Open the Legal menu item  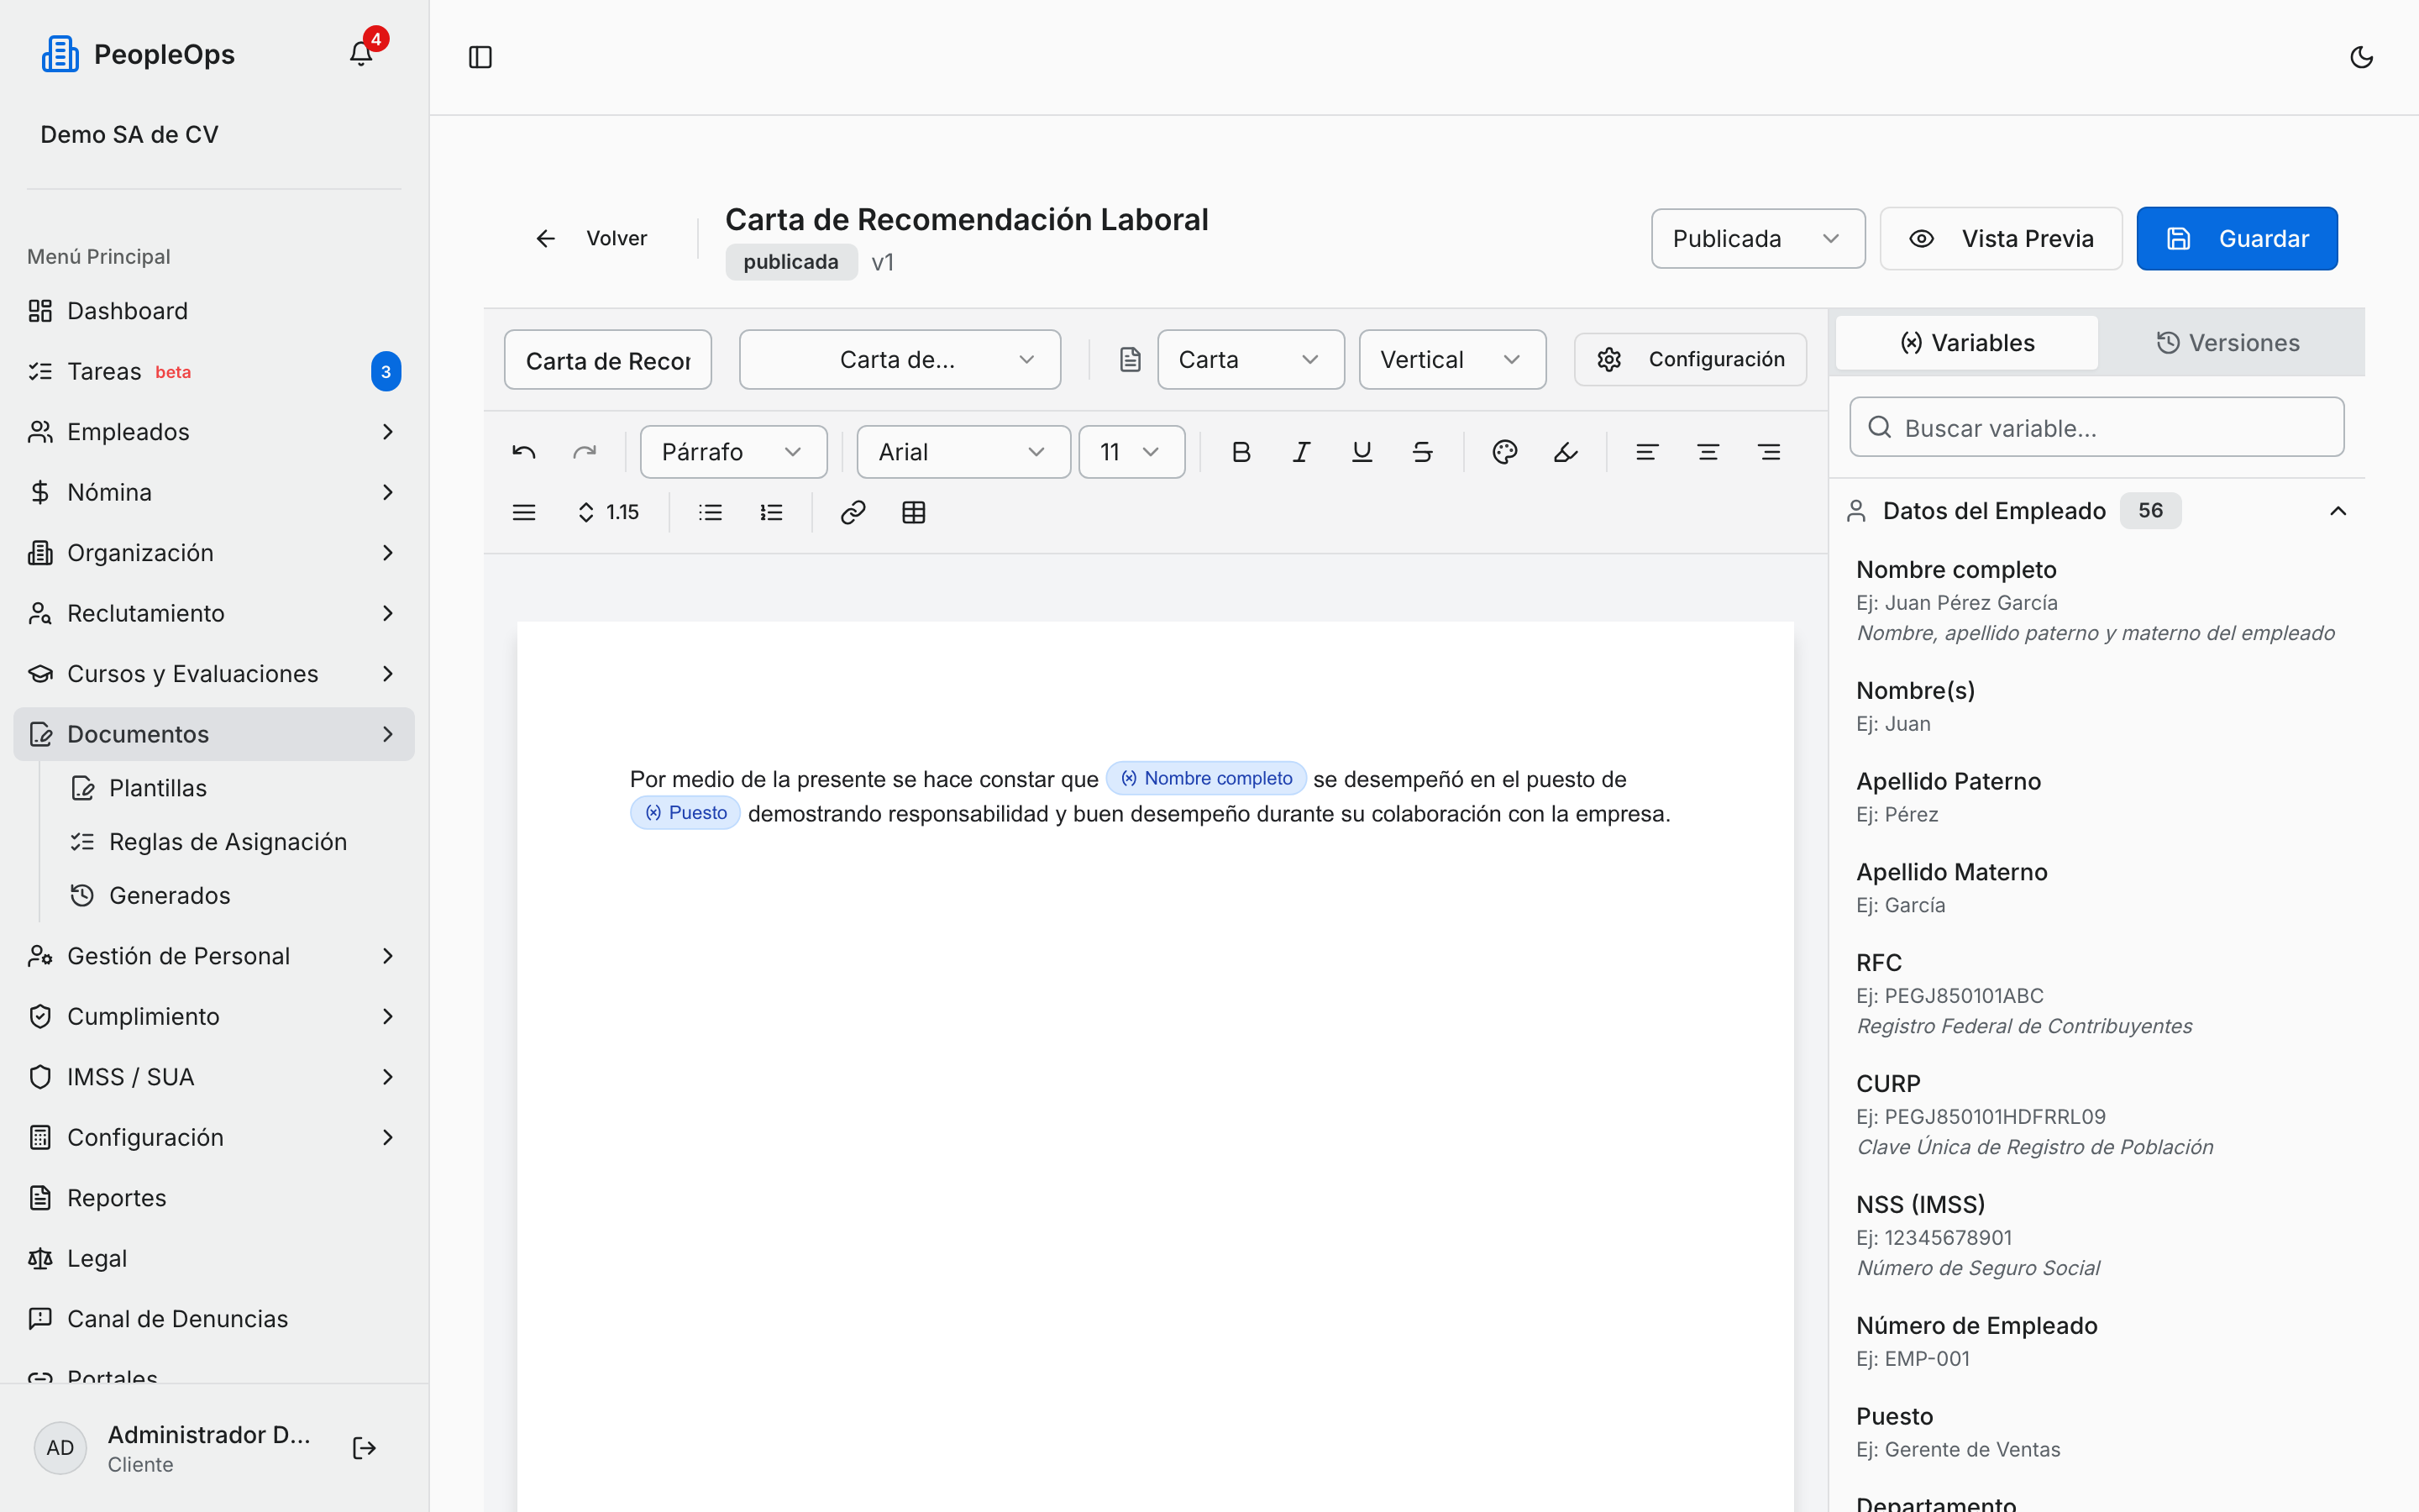214,1258
